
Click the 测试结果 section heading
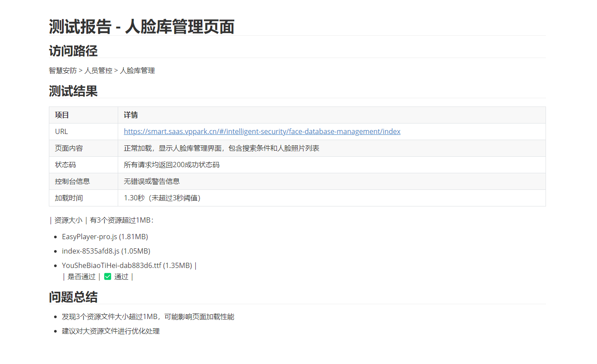tap(73, 91)
